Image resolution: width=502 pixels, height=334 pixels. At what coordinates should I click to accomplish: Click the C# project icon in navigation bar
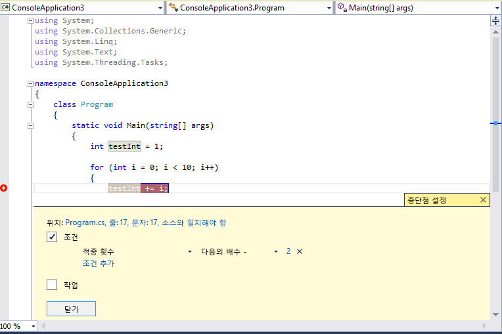[x=6, y=7]
